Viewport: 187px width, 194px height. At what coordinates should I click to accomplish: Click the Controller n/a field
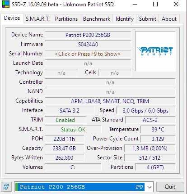pyautogui.click(x=110, y=82)
